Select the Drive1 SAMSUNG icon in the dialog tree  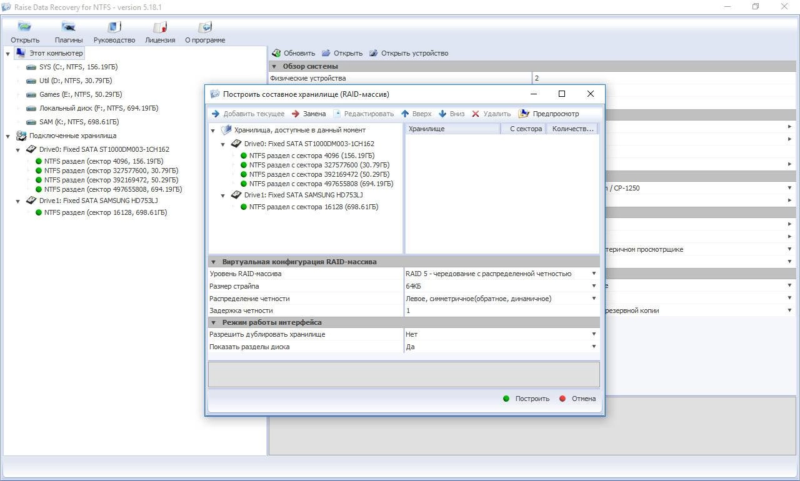point(236,195)
